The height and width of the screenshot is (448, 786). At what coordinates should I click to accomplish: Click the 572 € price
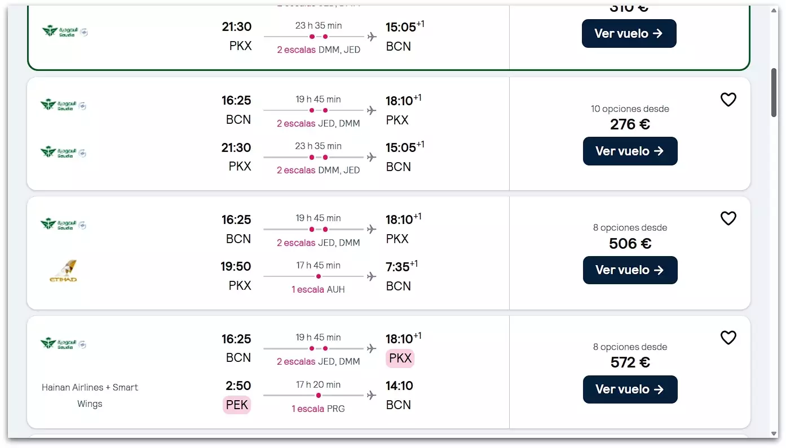click(630, 362)
